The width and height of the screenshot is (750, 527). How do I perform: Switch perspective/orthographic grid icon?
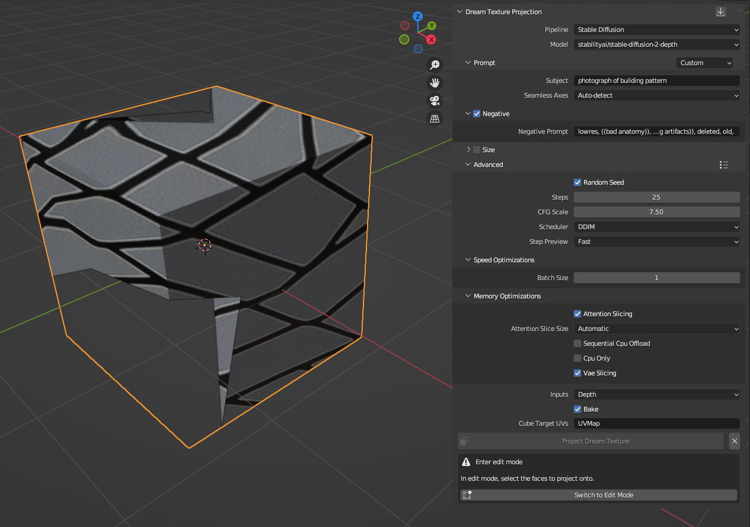click(x=435, y=118)
